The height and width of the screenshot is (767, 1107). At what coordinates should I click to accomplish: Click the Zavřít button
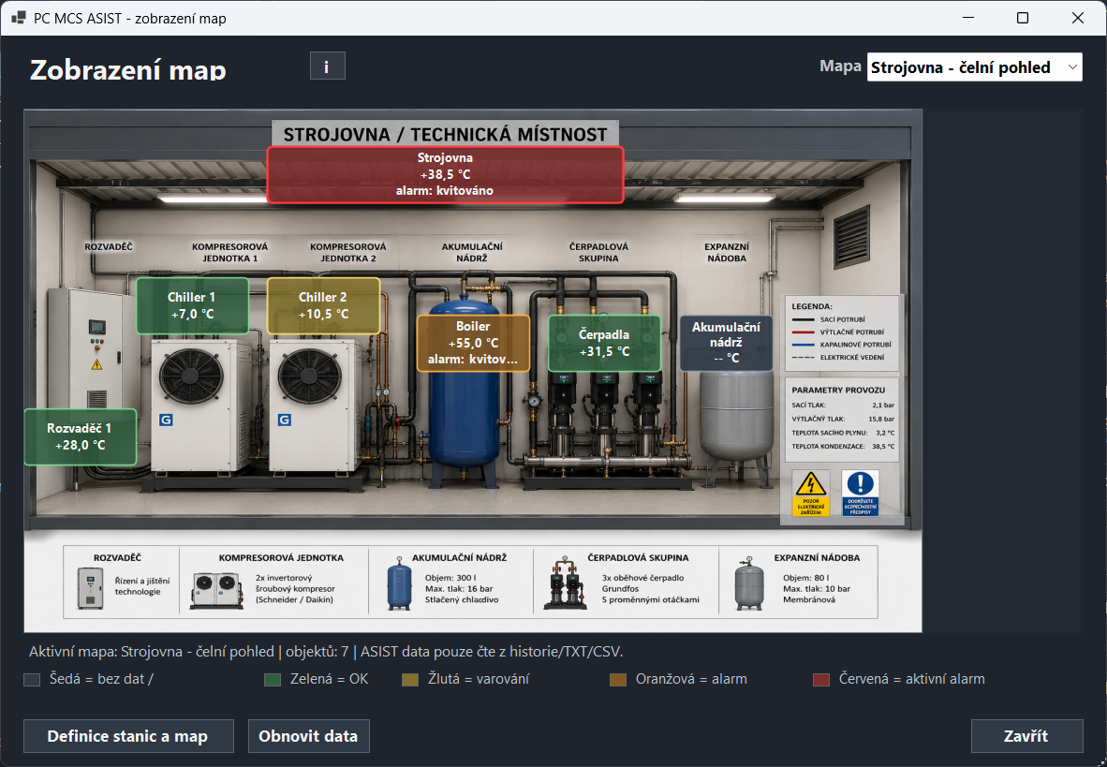pyautogui.click(x=1026, y=736)
